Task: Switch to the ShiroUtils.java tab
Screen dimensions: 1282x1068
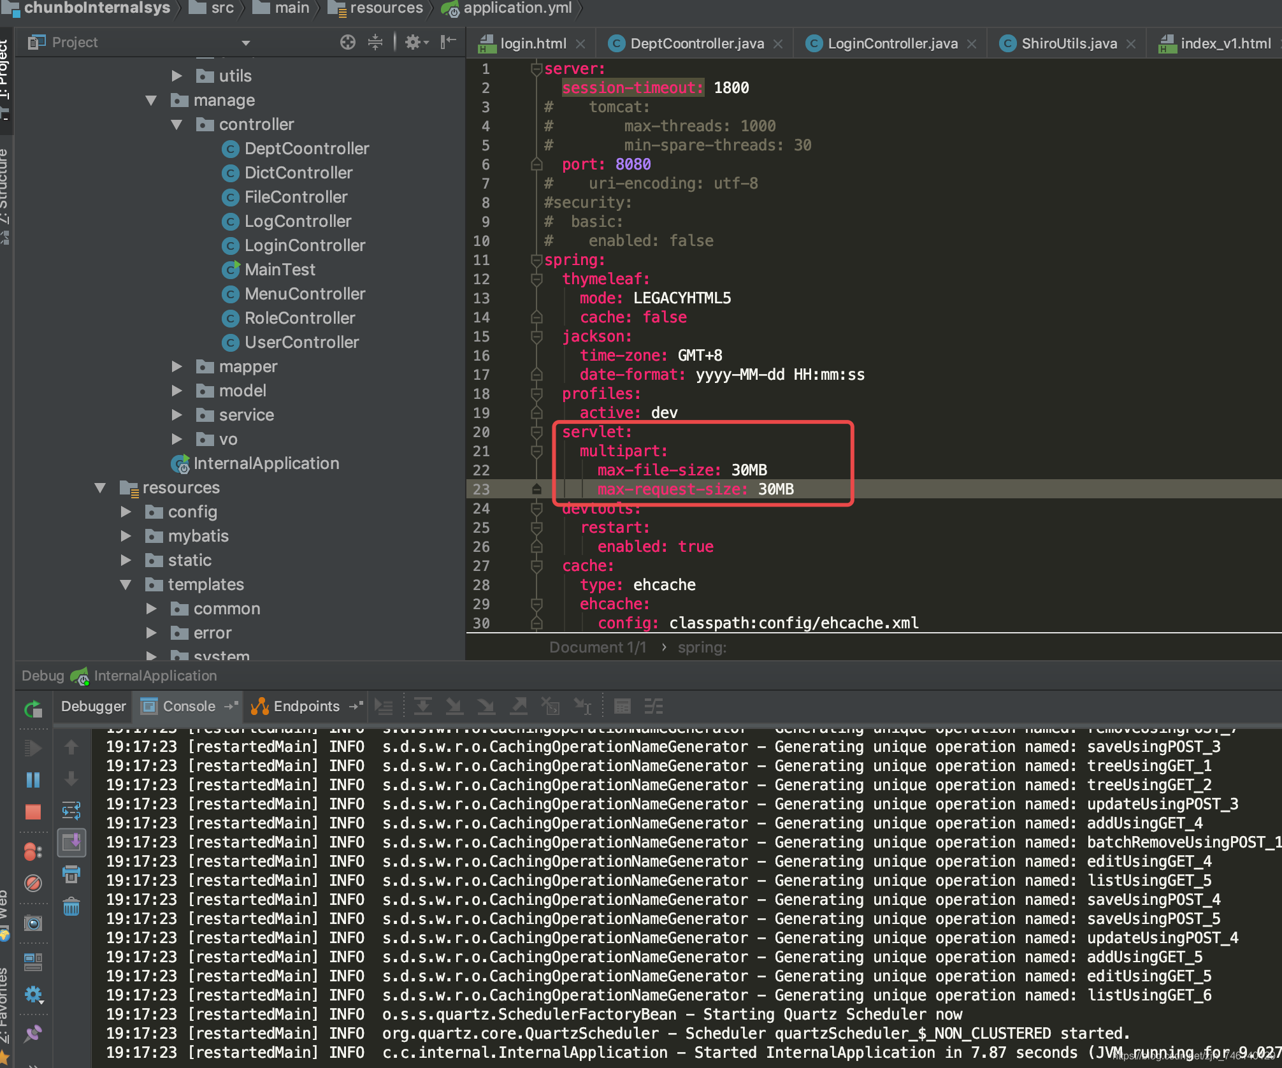Action: [1069, 43]
